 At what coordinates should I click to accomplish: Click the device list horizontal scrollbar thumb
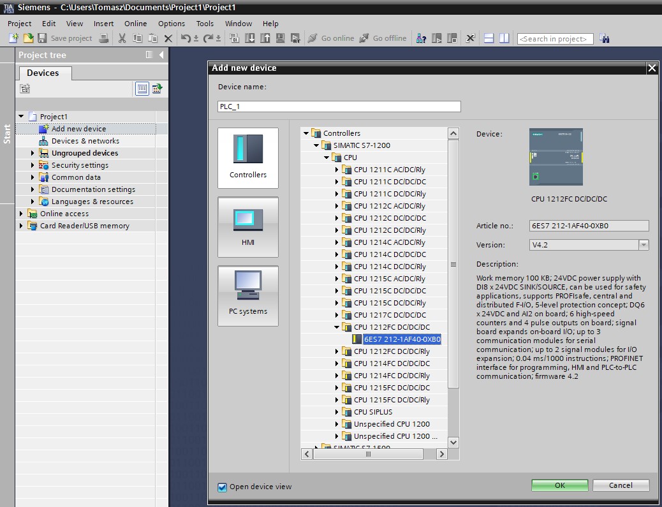tap(368, 454)
